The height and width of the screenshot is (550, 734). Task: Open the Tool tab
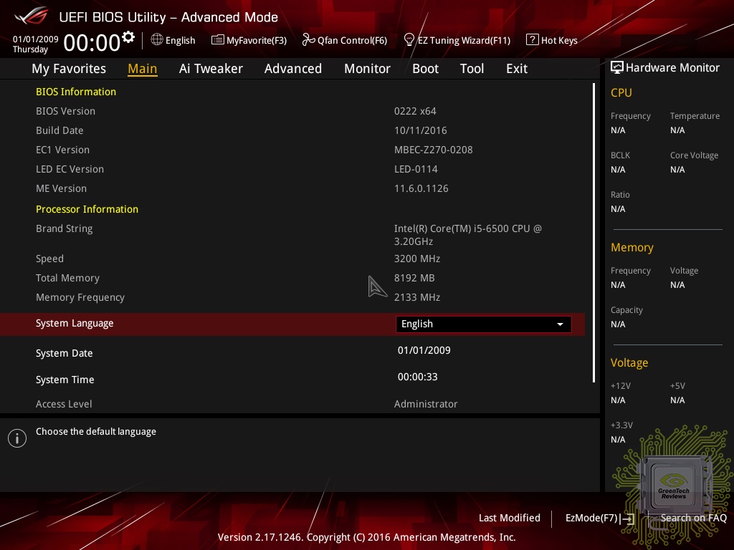tap(472, 69)
